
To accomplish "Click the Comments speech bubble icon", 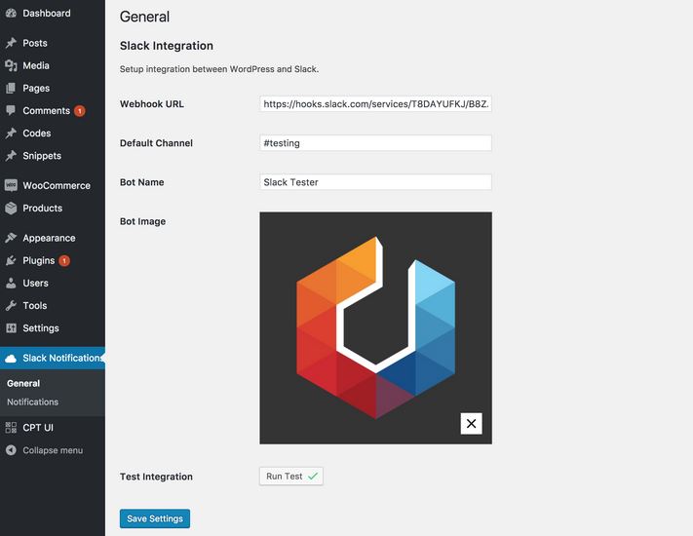I will point(11,110).
